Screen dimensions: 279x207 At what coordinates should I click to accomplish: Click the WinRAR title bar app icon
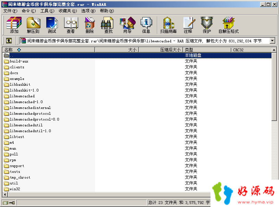4,4
